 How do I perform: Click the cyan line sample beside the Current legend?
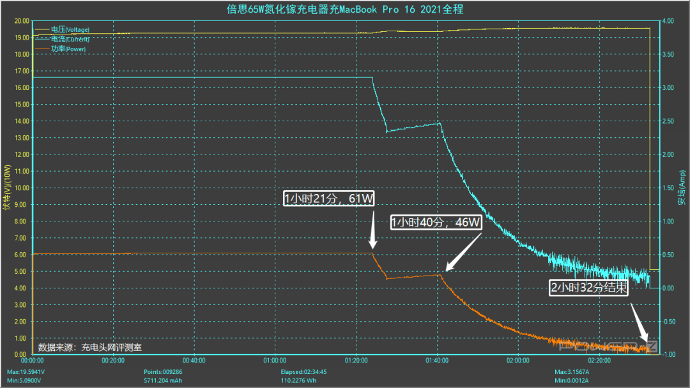(42, 39)
